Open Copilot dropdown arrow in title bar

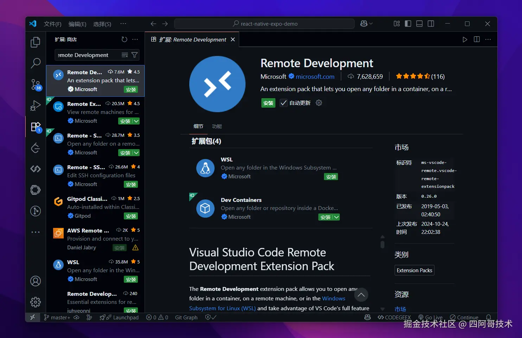tap(371, 24)
